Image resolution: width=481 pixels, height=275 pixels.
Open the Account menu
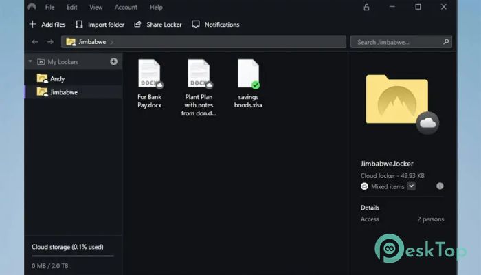click(126, 8)
